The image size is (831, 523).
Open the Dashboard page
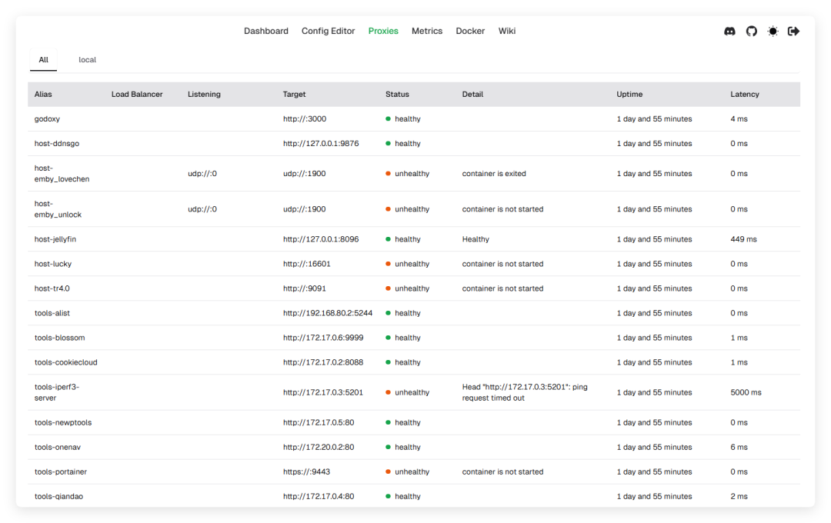coord(266,32)
